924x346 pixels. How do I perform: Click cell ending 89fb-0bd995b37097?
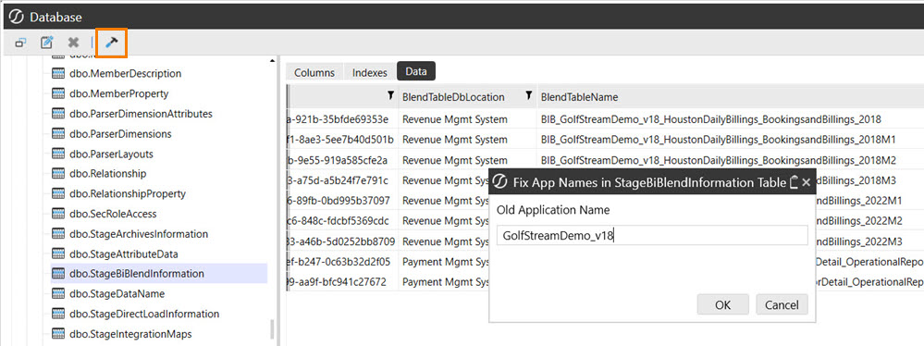(x=342, y=201)
